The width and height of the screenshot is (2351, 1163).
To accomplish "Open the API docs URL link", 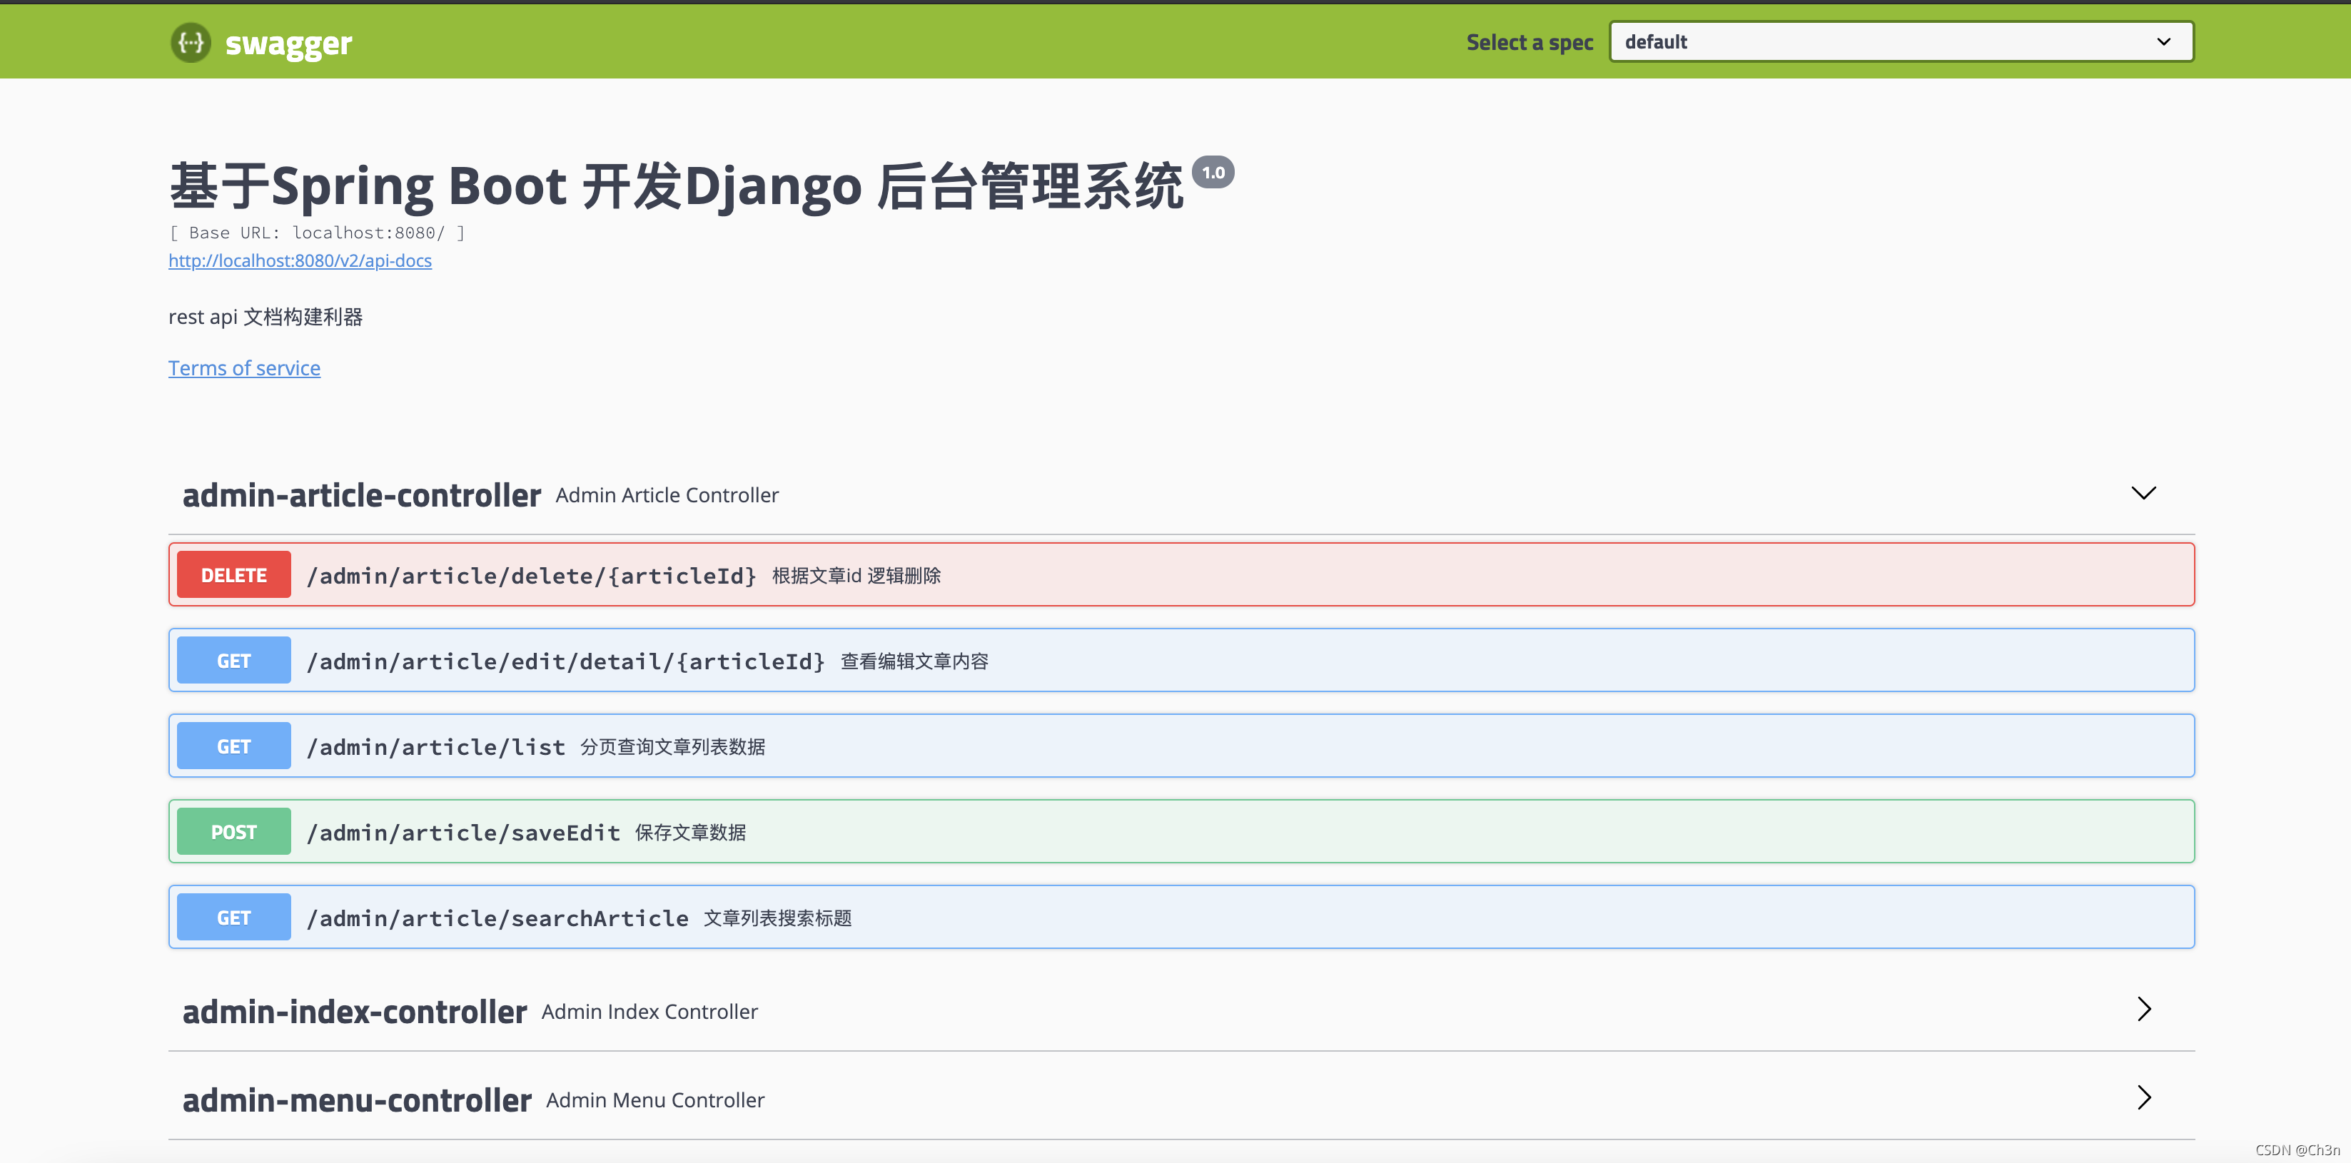I will pyautogui.click(x=300, y=259).
